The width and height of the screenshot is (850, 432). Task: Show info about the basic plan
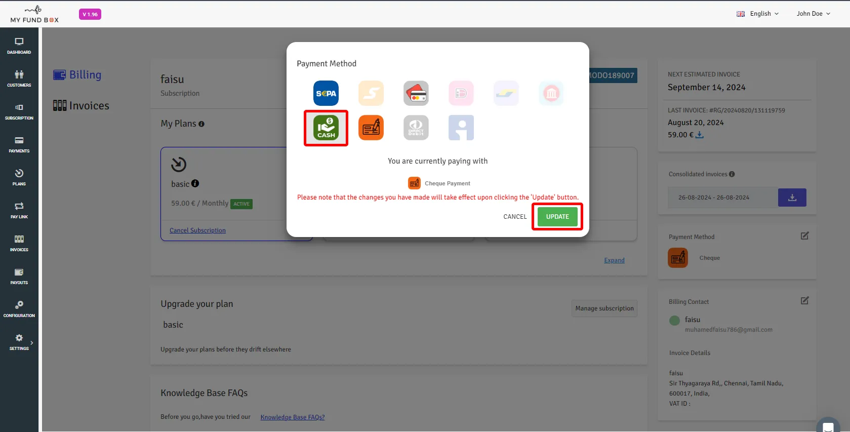tap(195, 183)
